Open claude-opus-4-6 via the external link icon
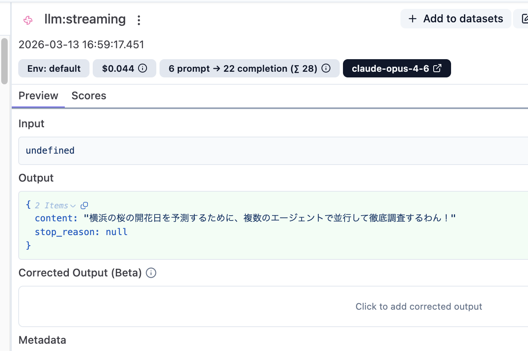This screenshot has width=528, height=351. [436, 68]
